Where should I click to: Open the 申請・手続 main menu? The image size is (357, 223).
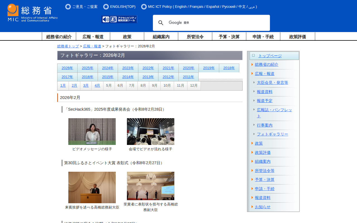point(263,37)
